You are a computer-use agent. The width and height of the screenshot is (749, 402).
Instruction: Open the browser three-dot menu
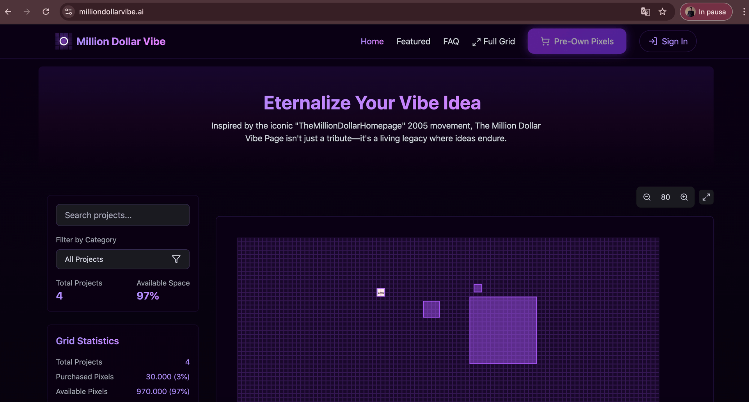tap(744, 12)
